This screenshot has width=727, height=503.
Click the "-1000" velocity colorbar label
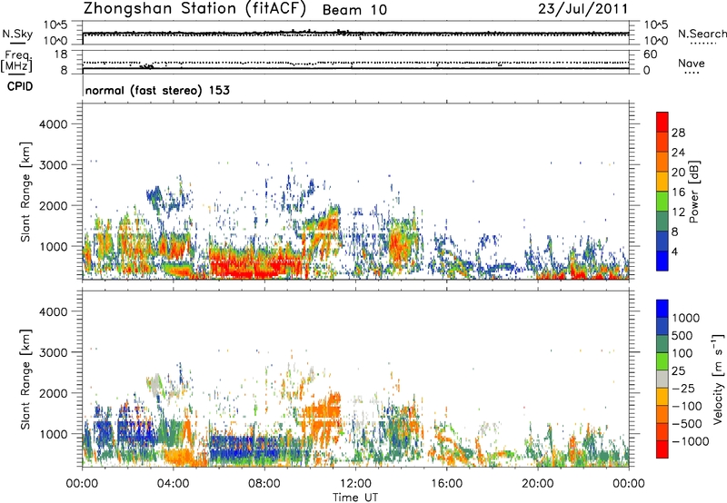click(690, 441)
